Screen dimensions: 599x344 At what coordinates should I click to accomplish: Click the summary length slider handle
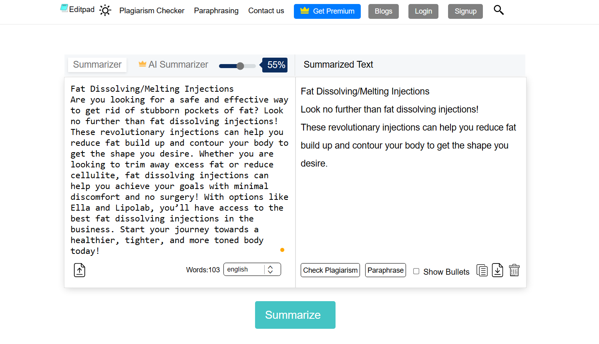tap(240, 66)
